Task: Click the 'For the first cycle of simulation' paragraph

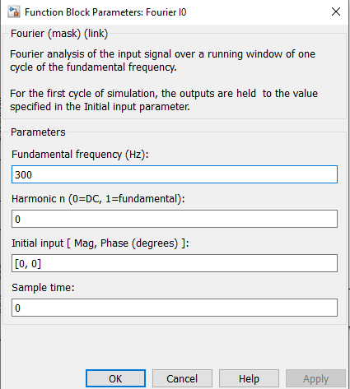Action: point(164,100)
